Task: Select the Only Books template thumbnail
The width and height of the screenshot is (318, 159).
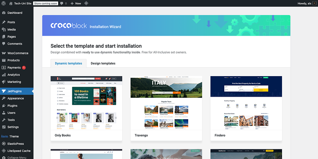Action: point(86,103)
